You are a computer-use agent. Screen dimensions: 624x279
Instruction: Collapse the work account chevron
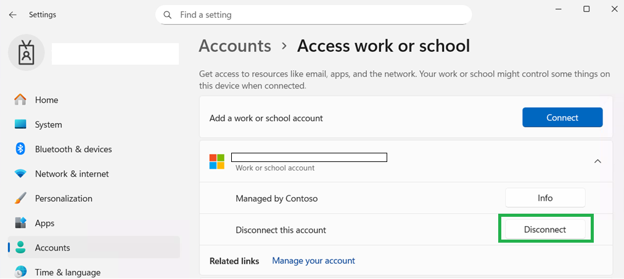597,161
